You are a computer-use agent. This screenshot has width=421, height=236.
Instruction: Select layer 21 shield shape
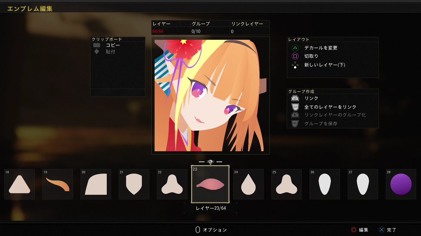[x=134, y=184]
